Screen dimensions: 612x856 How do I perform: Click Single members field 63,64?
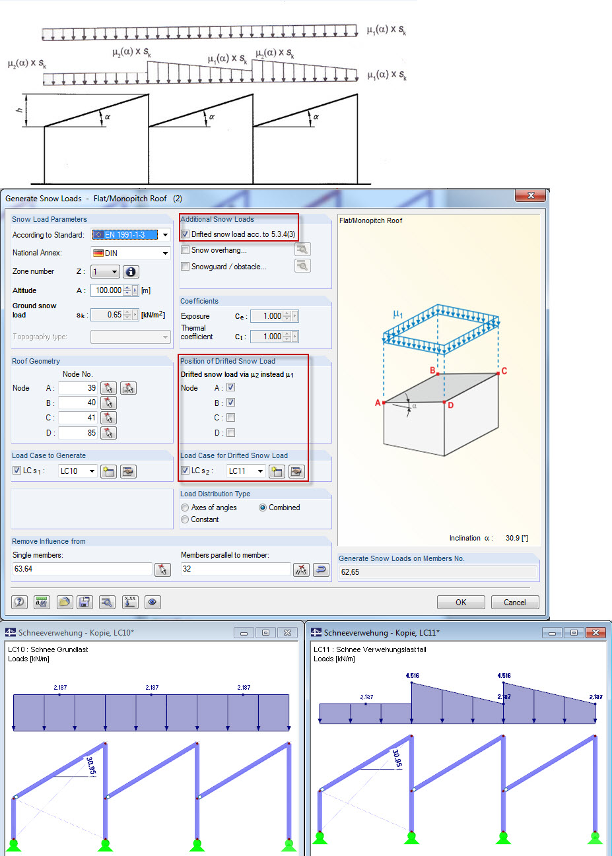point(82,569)
